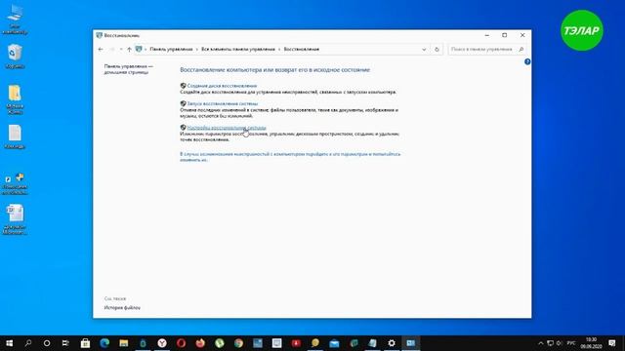The width and height of the screenshot is (625, 351).
Task: Open Task View on the taskbar
Action: (x=65, y=343)
